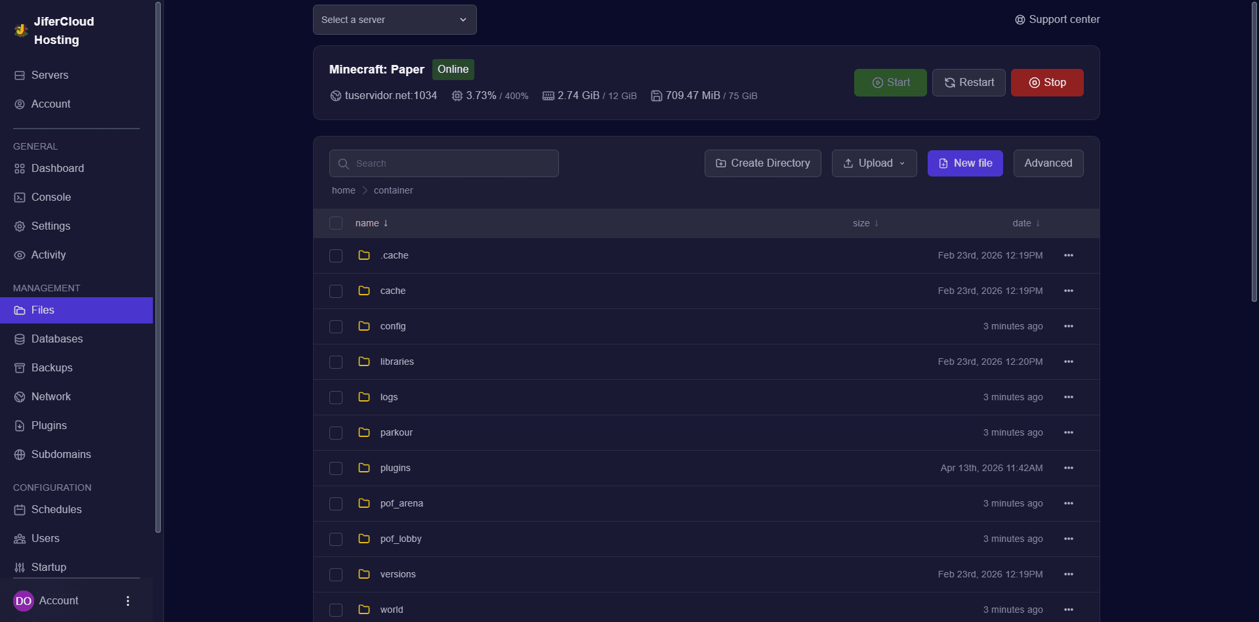1259x622 pixels.
Task: Click the Restart server button
Action: tap(969, 83)
